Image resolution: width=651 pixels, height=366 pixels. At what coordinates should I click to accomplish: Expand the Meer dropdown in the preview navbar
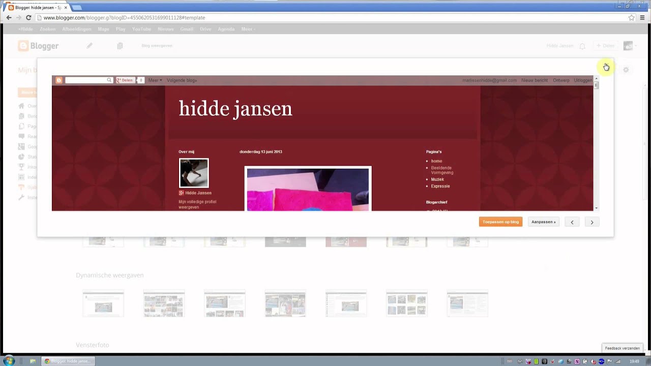point(155,80)
